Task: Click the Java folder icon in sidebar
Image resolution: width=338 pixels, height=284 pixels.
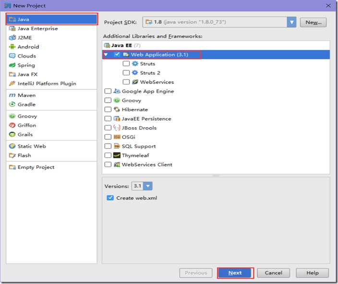Action: tap(12, 19)
